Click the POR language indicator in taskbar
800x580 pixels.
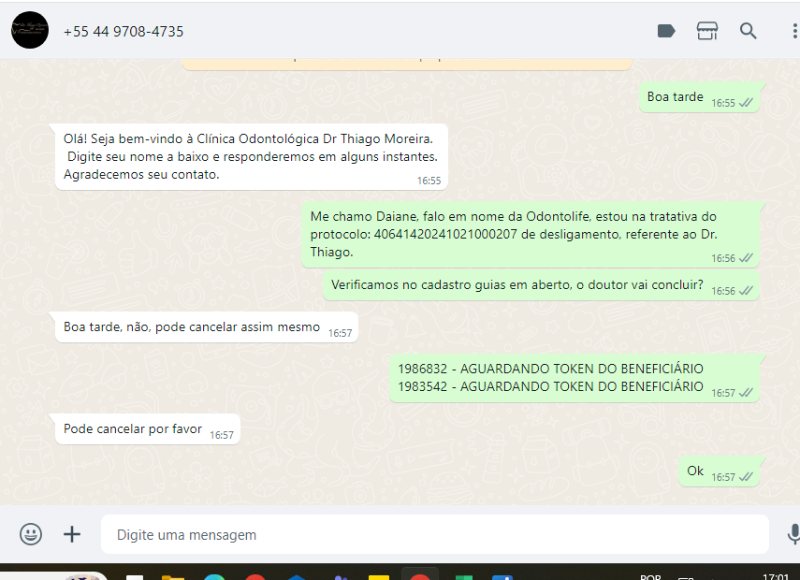click(650, 577)
